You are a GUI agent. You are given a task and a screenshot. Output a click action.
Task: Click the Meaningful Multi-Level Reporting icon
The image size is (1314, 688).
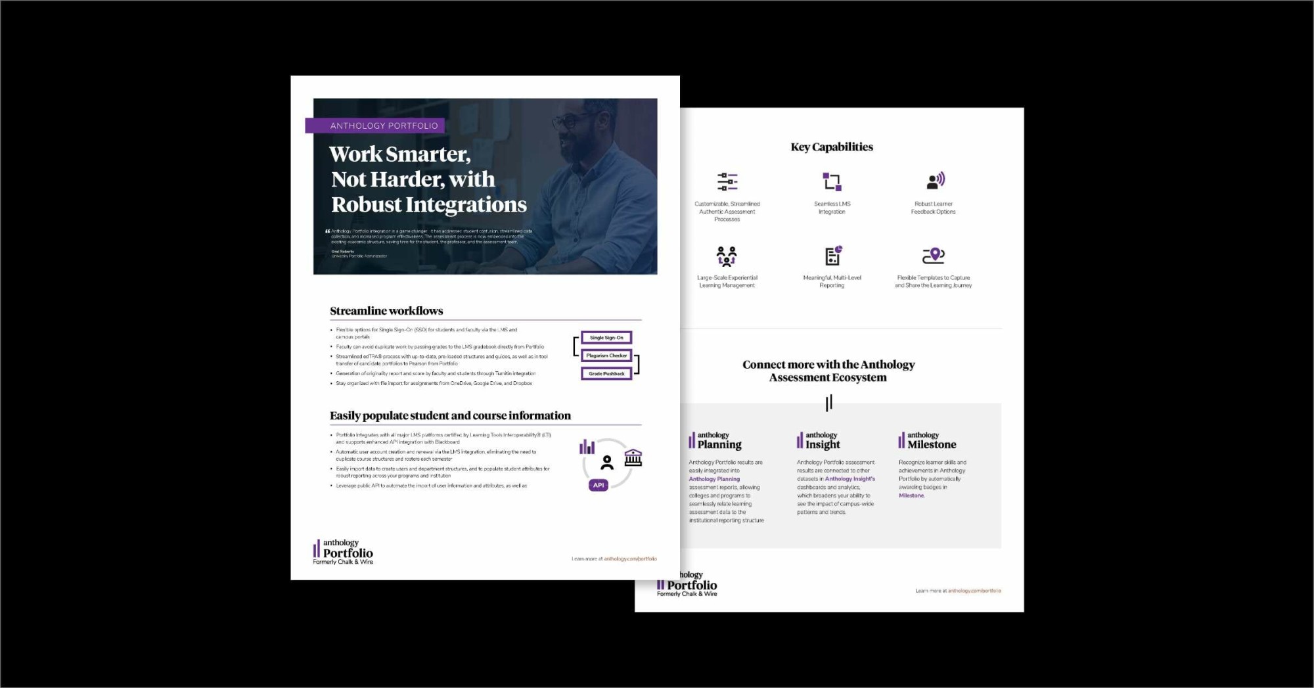point(833,256)
